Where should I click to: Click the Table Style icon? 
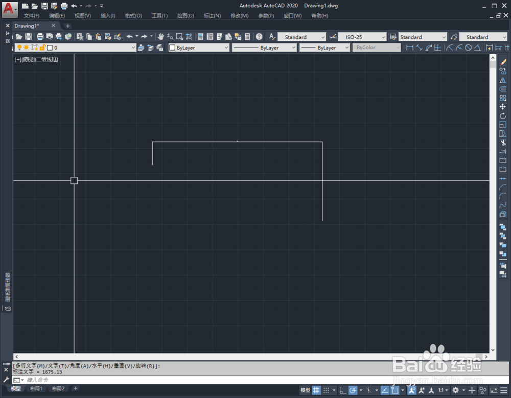click(x=393, y=37)
